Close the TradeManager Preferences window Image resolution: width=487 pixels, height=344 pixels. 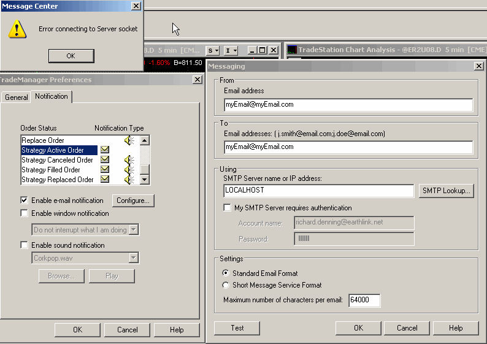[197, 80]
